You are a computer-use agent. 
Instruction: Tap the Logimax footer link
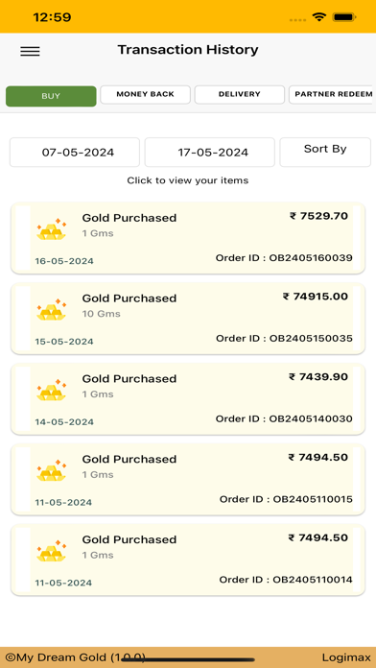(345, 657)
